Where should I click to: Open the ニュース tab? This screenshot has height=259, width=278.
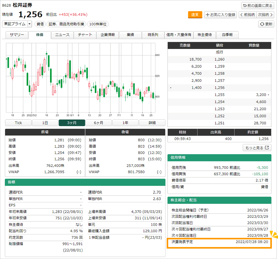pos(62,35)
